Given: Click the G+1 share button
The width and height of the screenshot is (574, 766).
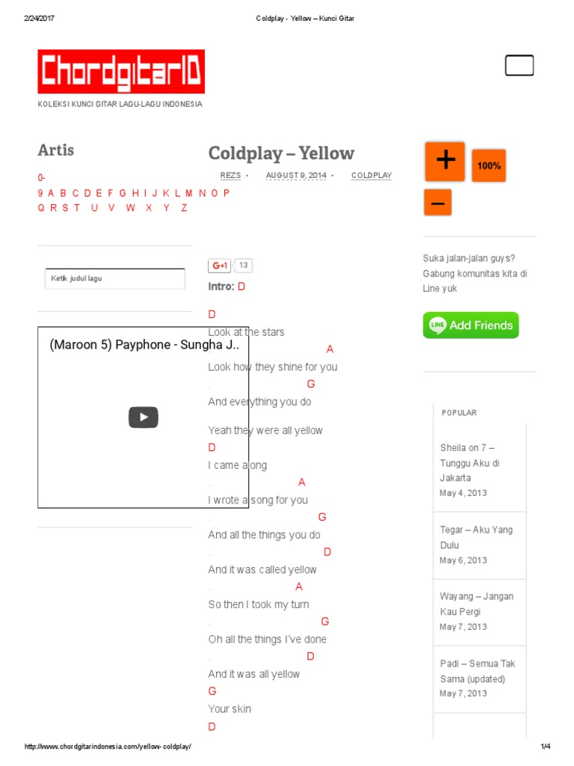Looking at the screenshot, I should pyautogui.click(x=219, y=266).
